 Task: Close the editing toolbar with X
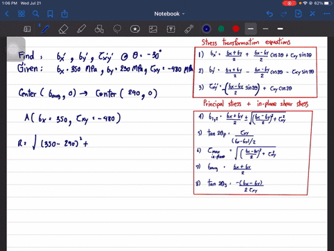tap(312, 14)
